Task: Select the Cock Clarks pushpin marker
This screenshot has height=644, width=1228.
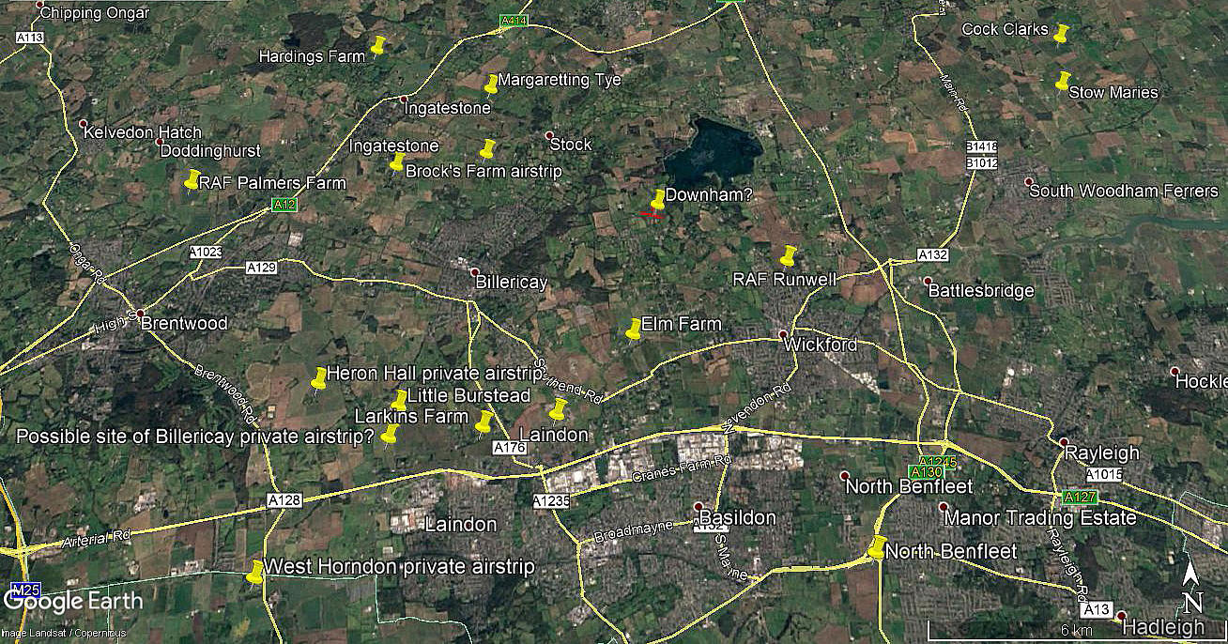Action: coord(1060,35)
